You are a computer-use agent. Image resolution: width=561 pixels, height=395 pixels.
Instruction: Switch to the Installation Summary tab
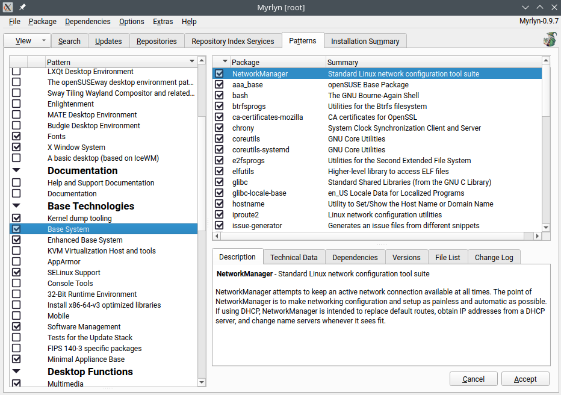[x=365, y=42]
